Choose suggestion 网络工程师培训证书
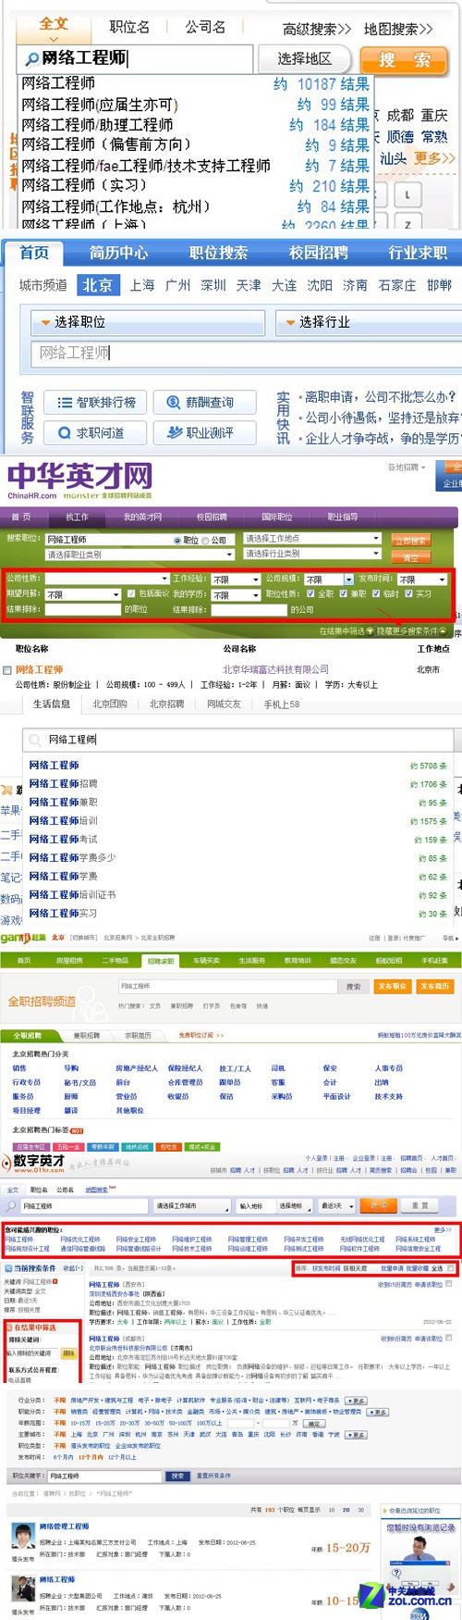 pos(72,895)
